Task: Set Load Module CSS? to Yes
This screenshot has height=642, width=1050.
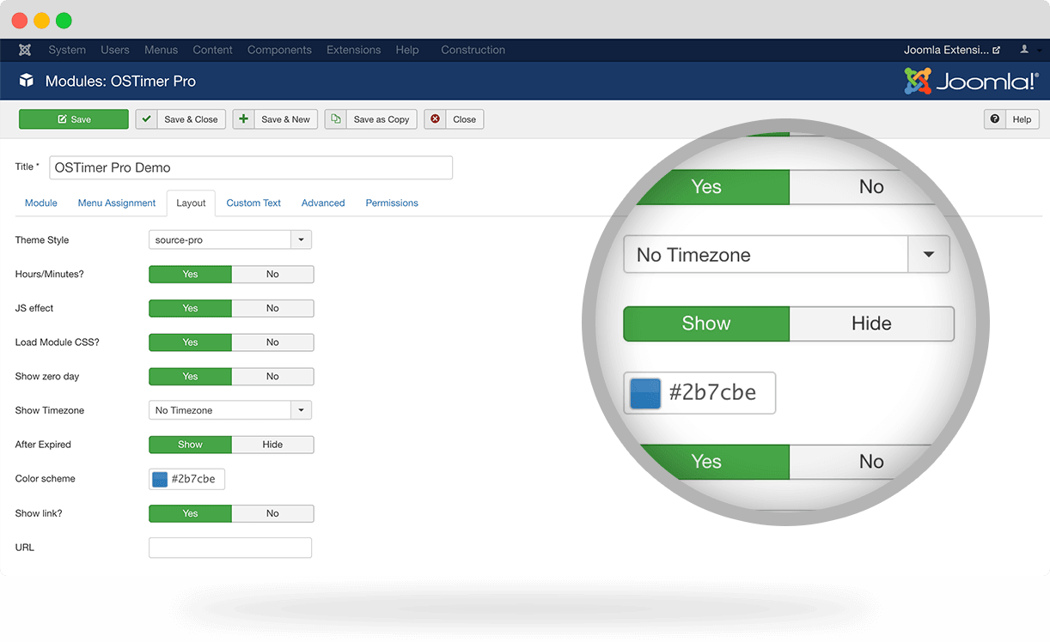Action: coord(190,342)
